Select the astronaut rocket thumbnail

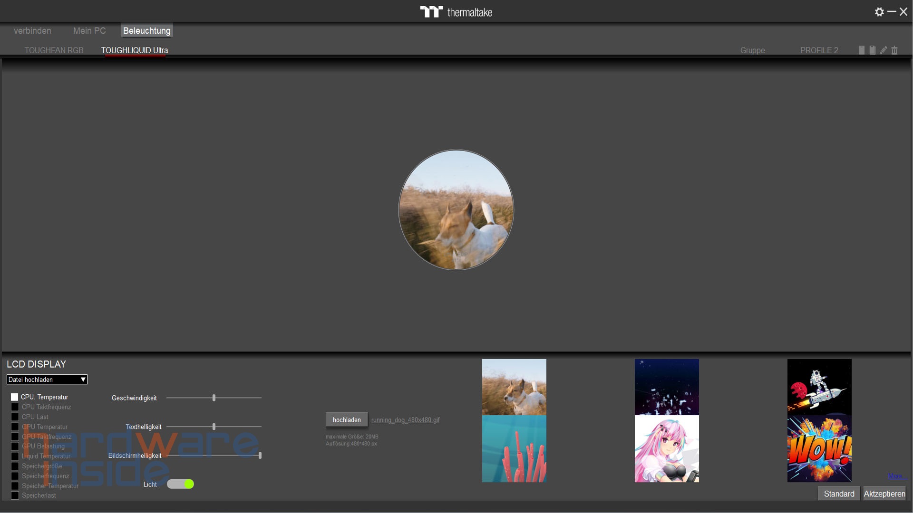[x=819, y=387]
